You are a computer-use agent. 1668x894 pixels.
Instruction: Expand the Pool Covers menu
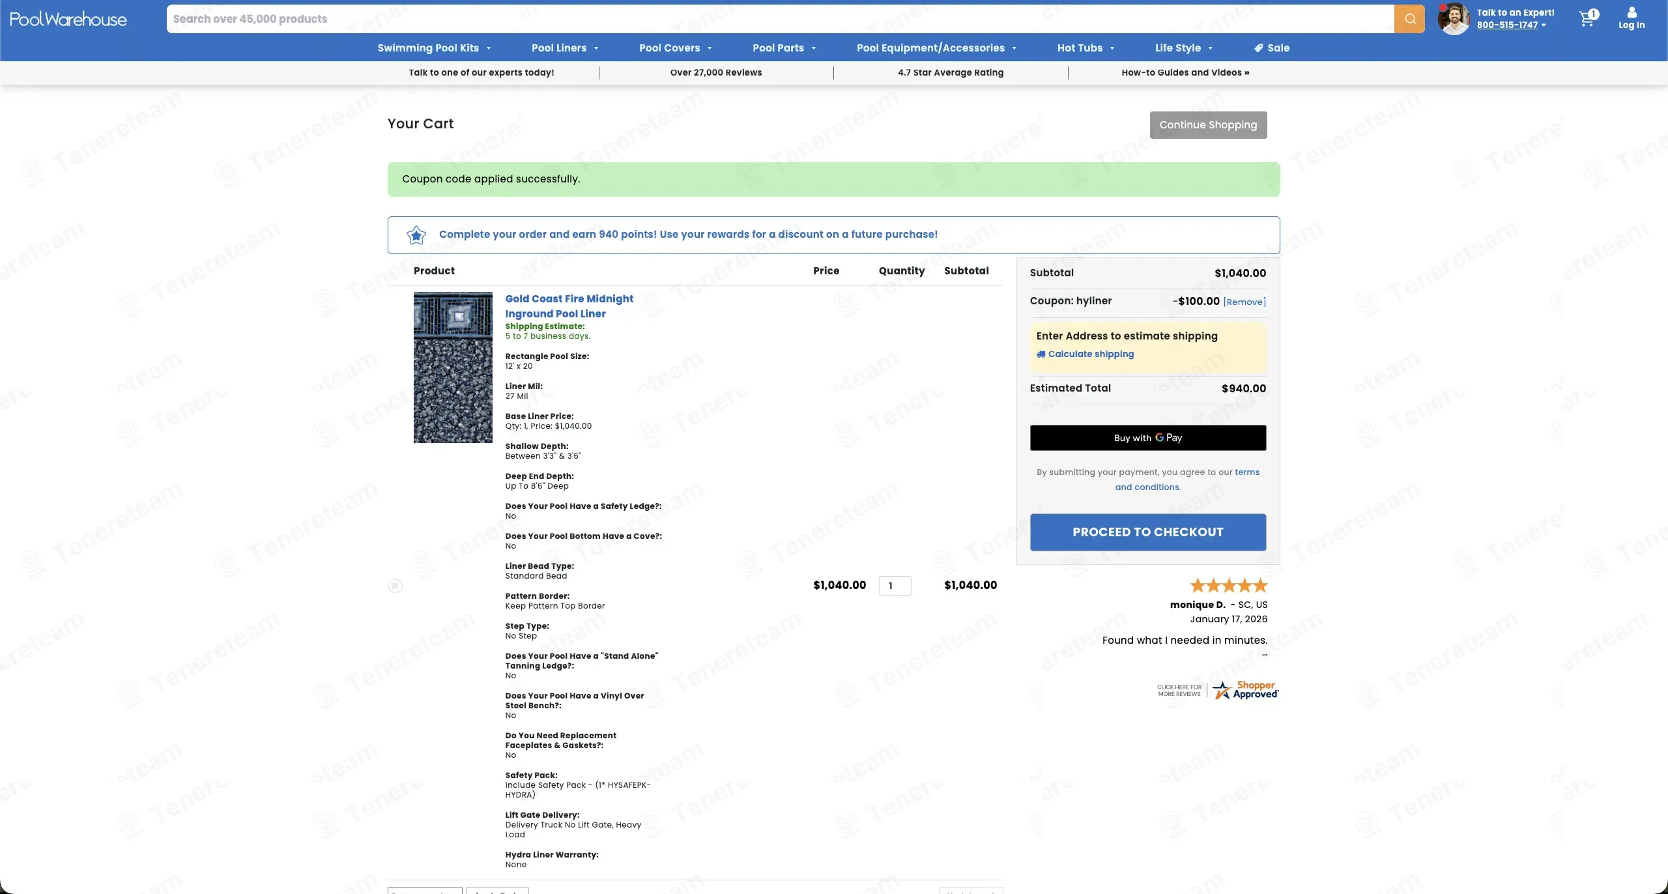(675, 48)
